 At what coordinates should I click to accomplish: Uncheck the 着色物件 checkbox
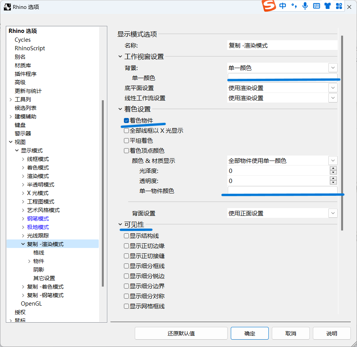point(126,120)
